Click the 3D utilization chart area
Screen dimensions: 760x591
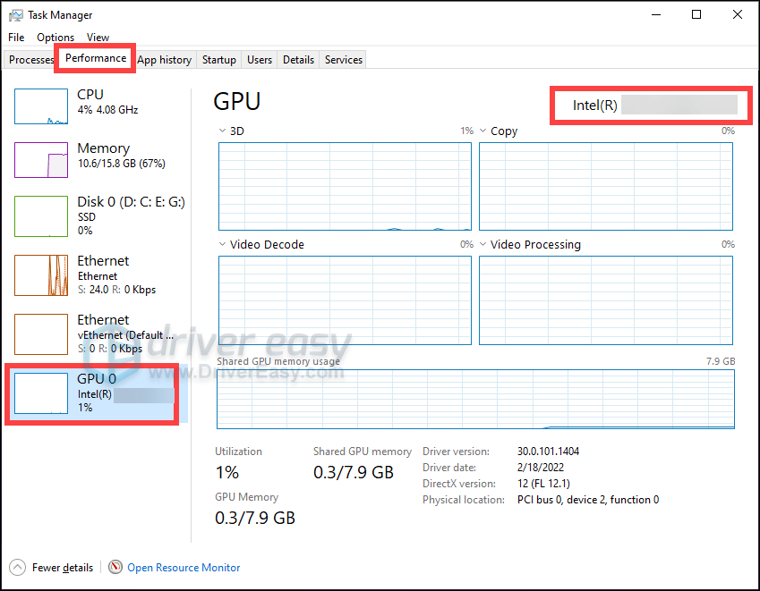point(345,186)
